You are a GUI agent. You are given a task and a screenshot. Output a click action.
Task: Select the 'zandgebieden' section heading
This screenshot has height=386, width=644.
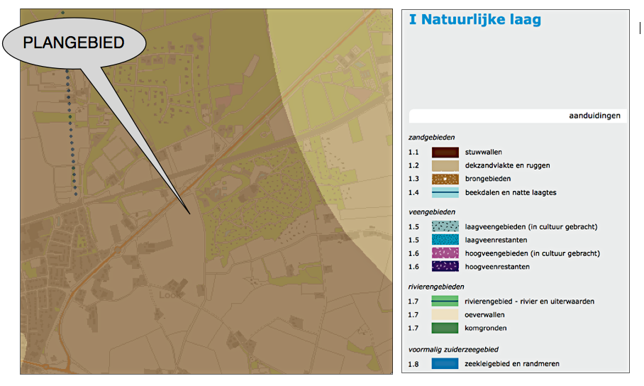pos(431,138)
